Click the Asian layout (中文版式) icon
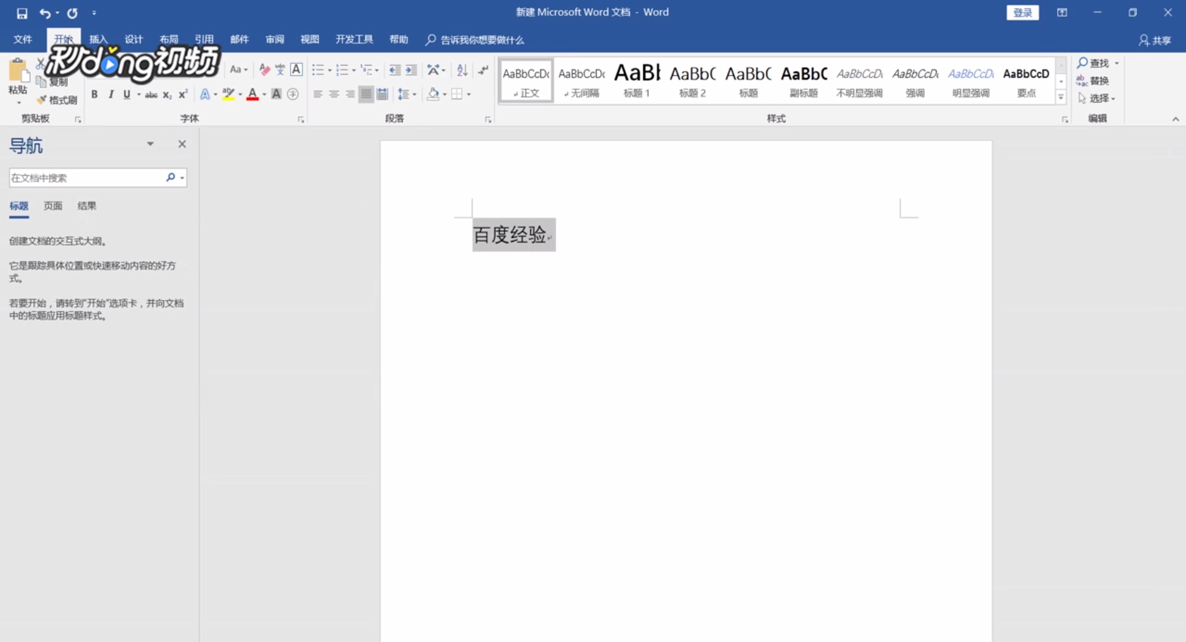The height and width of the screenshot is (642, 1186). (434, 70)
